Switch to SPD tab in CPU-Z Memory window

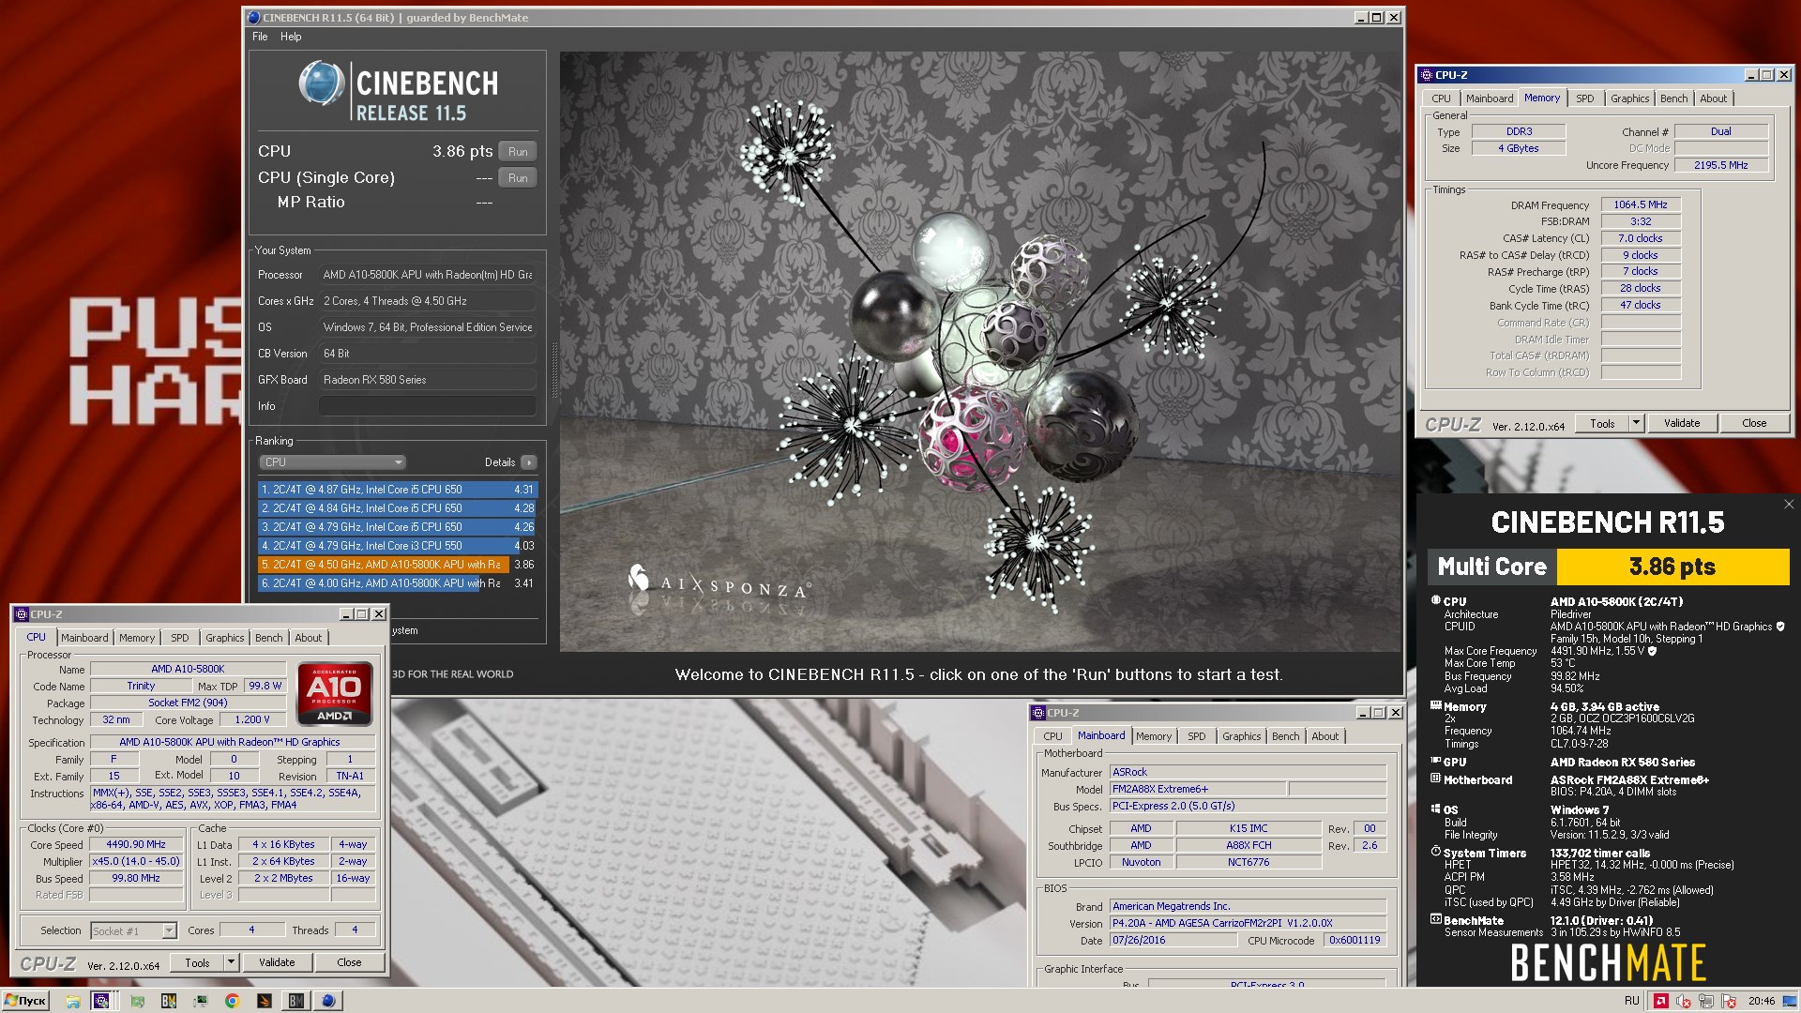1585,98
